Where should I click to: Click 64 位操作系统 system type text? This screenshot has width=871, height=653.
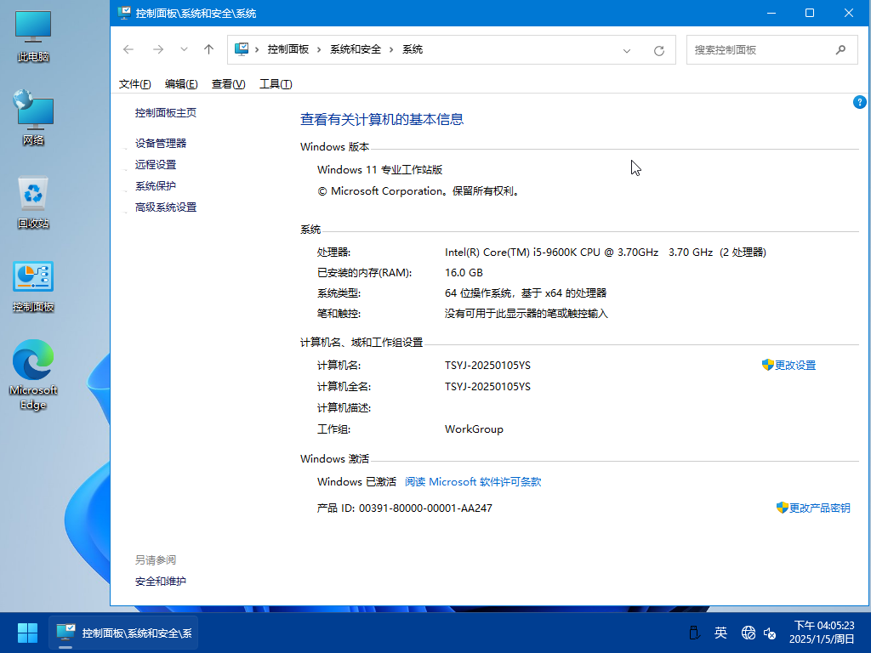point(526,292)
